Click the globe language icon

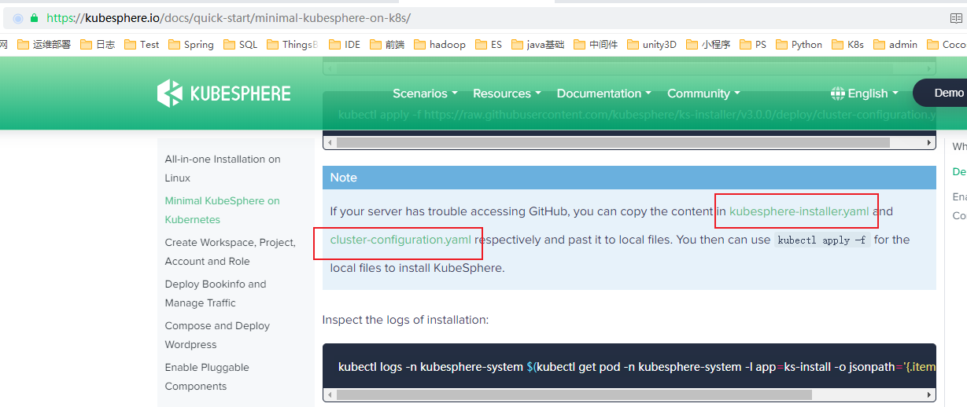838,93
